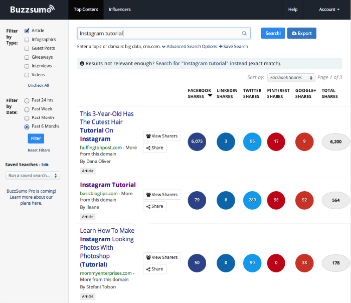351x303 pixels.
Task: Open BuzzSumo Pro plans link
Action: click(x=31, y=197)
